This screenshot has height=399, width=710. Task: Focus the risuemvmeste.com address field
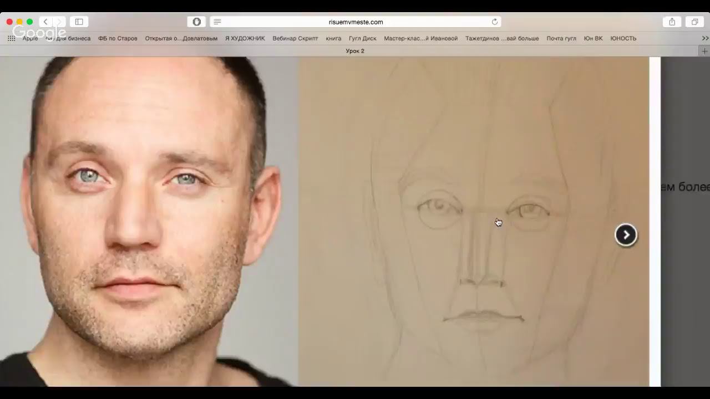[x=356, y=22]
